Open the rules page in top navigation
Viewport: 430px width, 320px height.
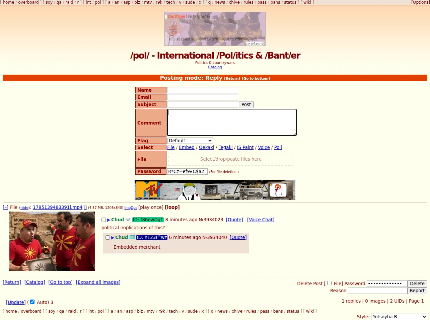pos(248,2)
